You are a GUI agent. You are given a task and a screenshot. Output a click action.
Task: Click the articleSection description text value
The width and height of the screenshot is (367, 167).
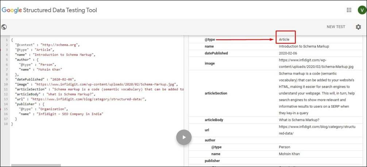click(317, 94)
